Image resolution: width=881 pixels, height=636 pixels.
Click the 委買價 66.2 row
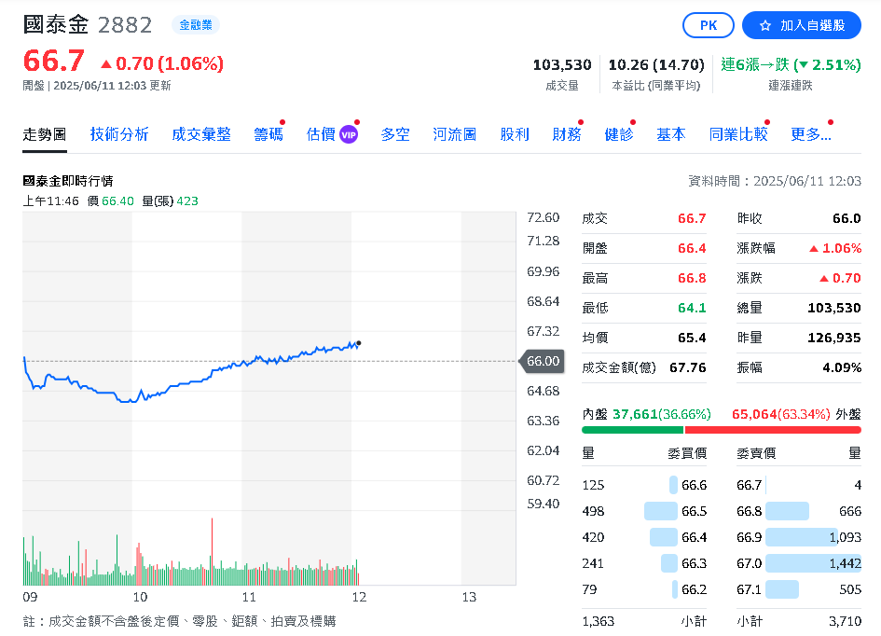(x=644, y=589)
